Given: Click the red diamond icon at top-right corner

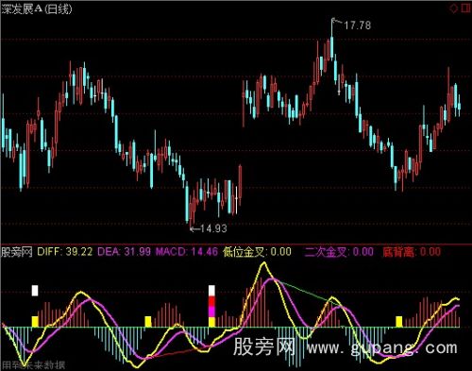Looking at the screenshot, I should (454, 8).
